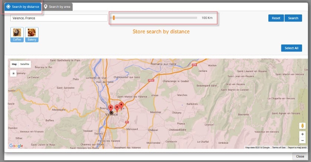Switch to Search by distance tab
Viewport: 311px width, 162px height.
point(23,7)
